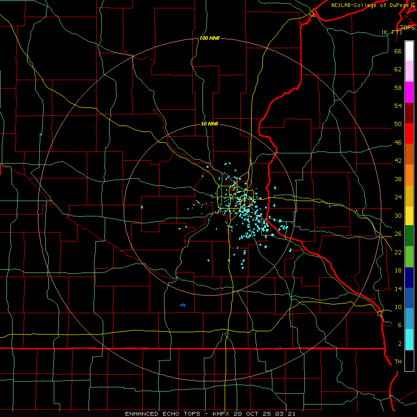Click the light green legend swatch

[409, 257]
